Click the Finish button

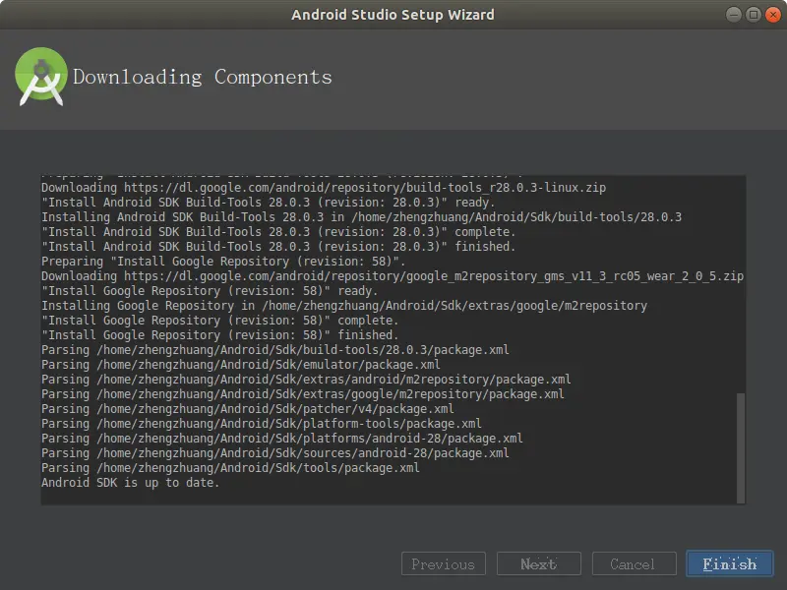(x=729, y=563)
